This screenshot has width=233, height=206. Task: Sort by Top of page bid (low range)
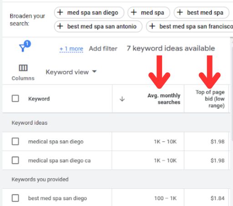(210, 99)
